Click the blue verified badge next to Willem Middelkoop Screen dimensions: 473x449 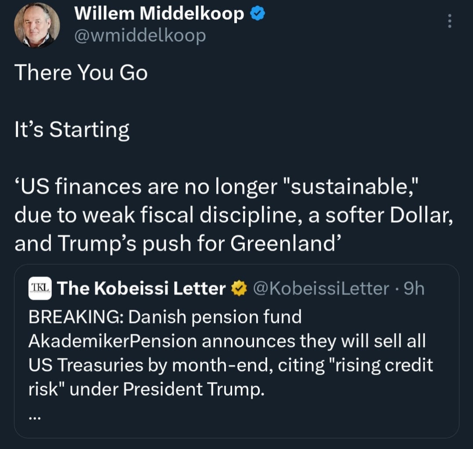click(x=257, y=13)
